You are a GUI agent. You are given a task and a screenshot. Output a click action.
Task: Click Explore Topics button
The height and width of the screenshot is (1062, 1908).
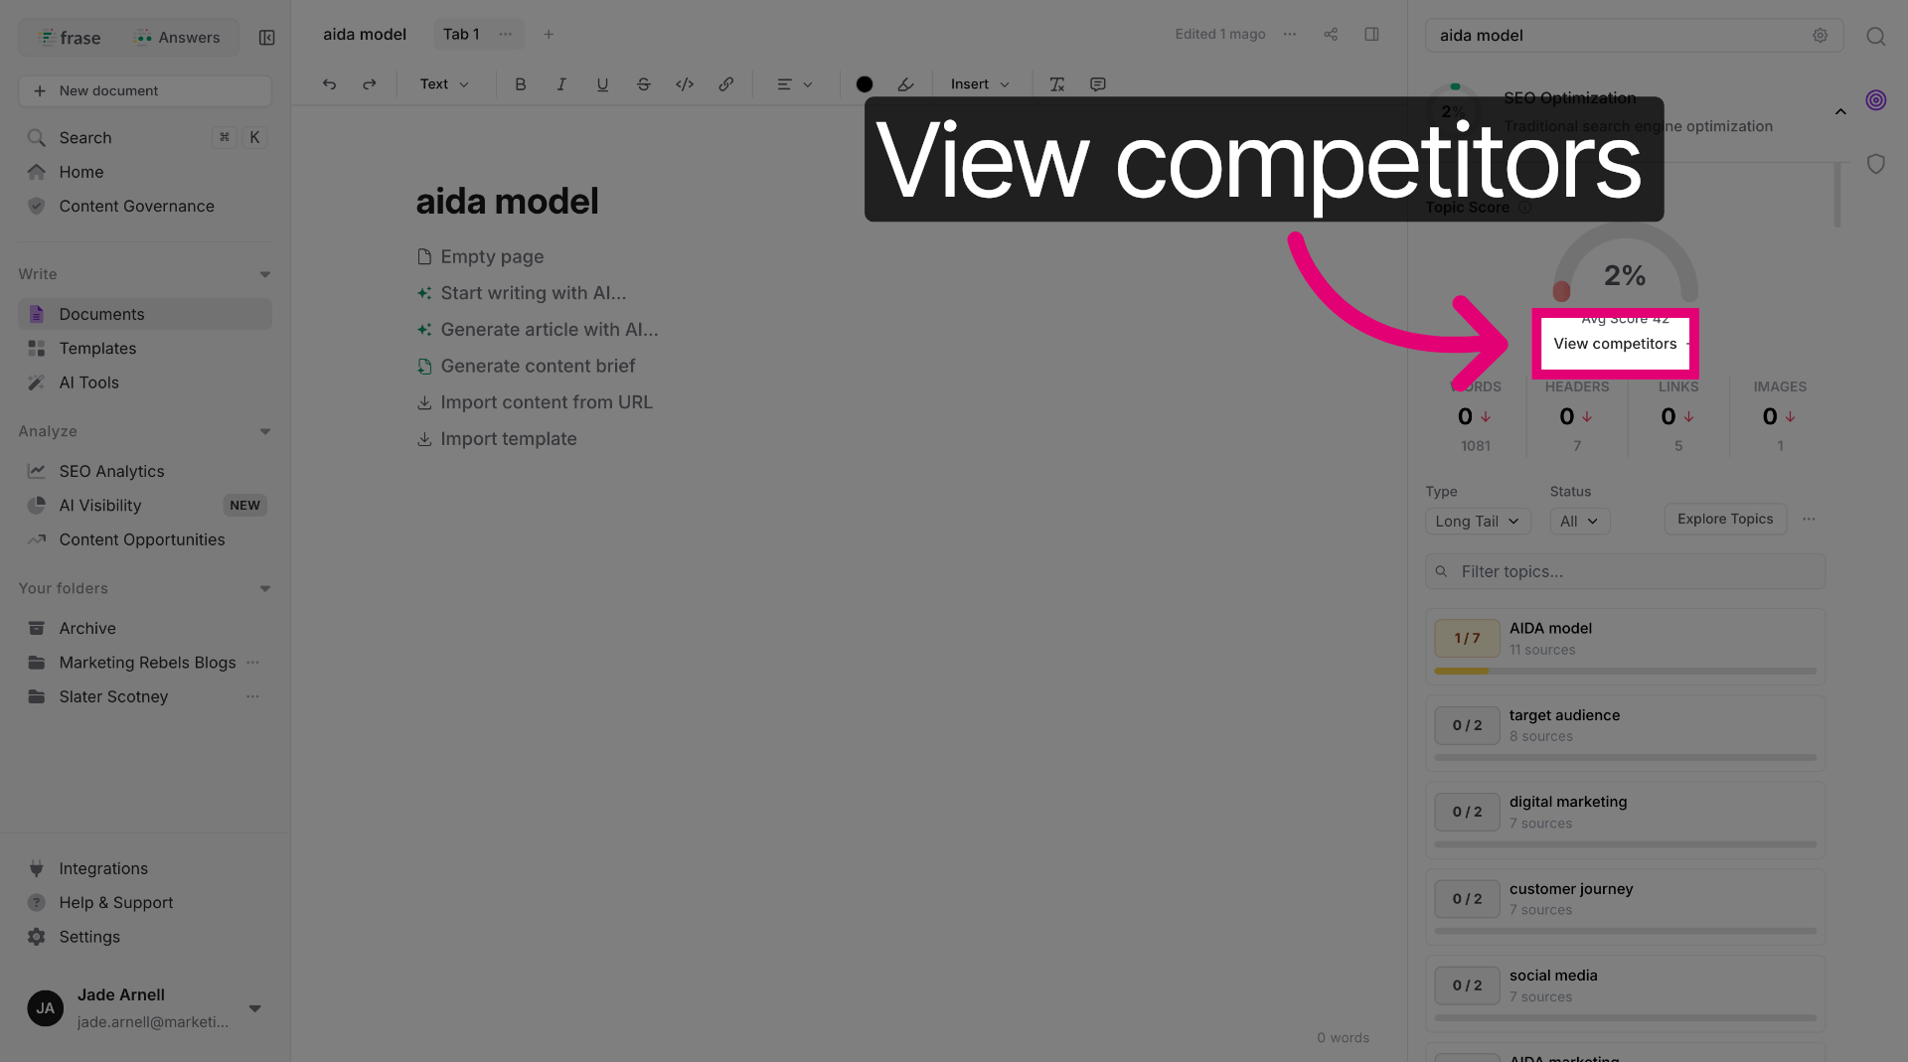(x=1725, y=520)
